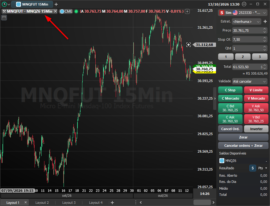This screenshot has height=206, width=270.
Task: Click the crosshair plus icon beside 31.112,68
Action: [x=189, y=45]
